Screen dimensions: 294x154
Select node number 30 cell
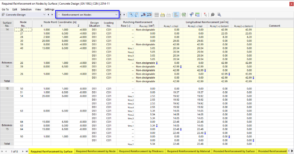(23, 41)
